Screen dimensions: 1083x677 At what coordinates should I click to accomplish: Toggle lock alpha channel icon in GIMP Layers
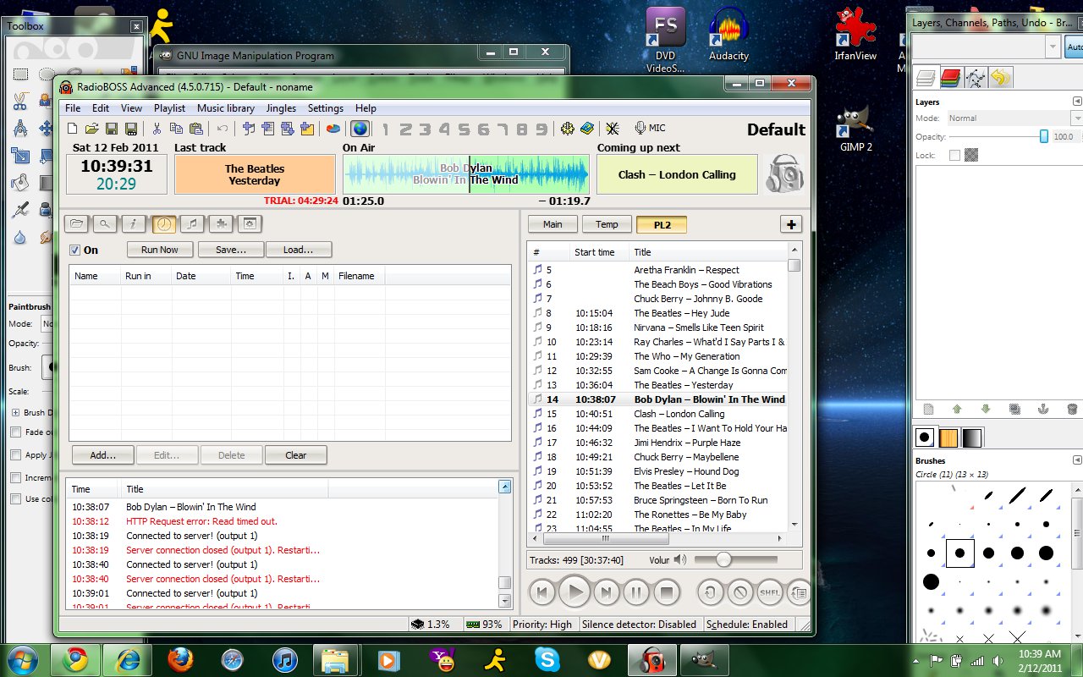971,155
